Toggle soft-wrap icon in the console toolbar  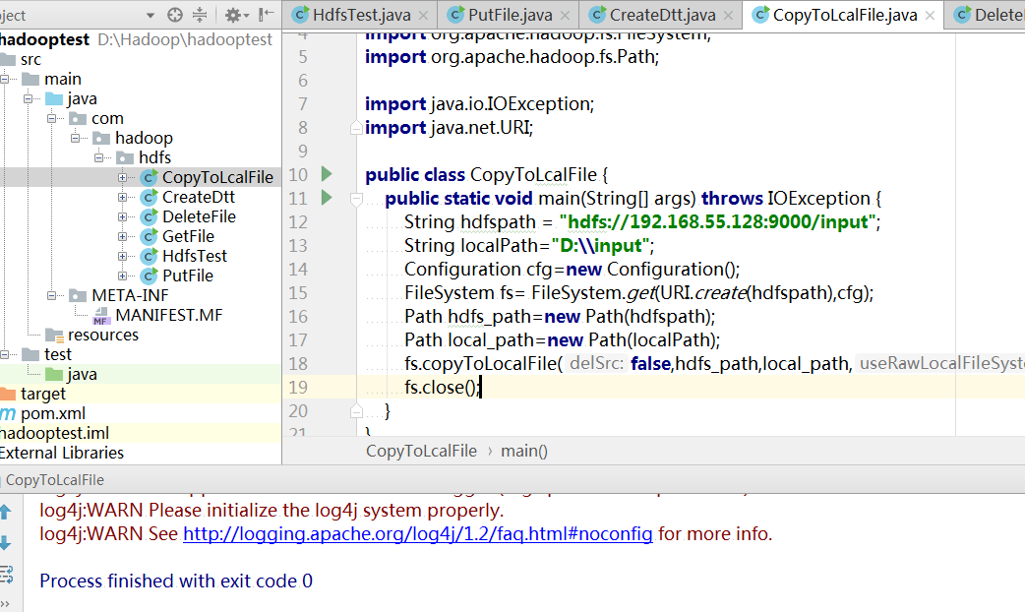6,574
